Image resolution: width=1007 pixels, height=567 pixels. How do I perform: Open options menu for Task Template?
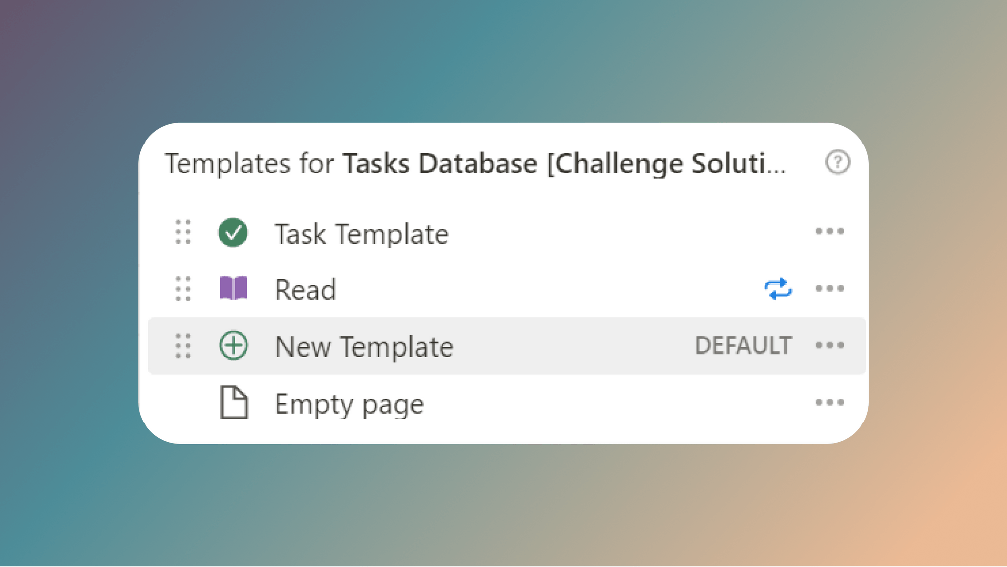(830, 232)
